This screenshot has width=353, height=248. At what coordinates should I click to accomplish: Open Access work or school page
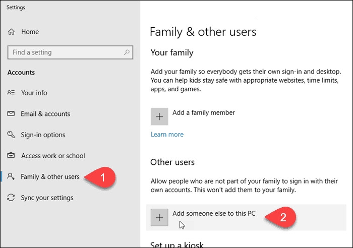[53, 156]
